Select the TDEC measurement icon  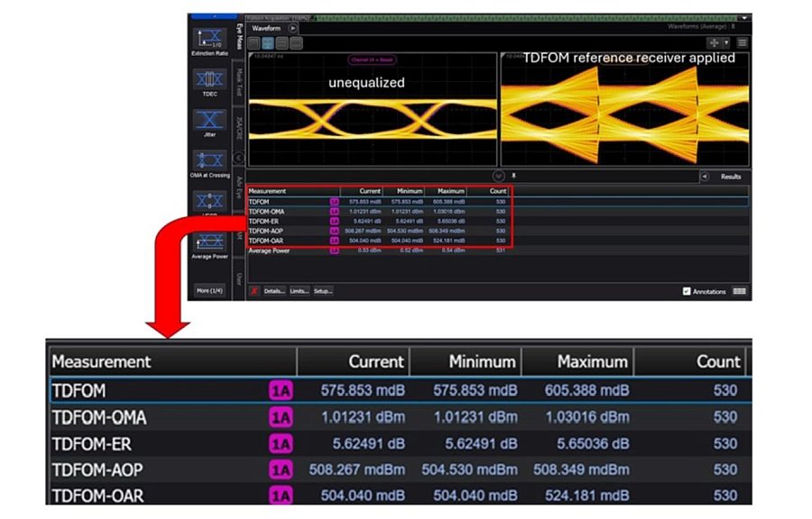pyautogui.click(x=208, y=79)
